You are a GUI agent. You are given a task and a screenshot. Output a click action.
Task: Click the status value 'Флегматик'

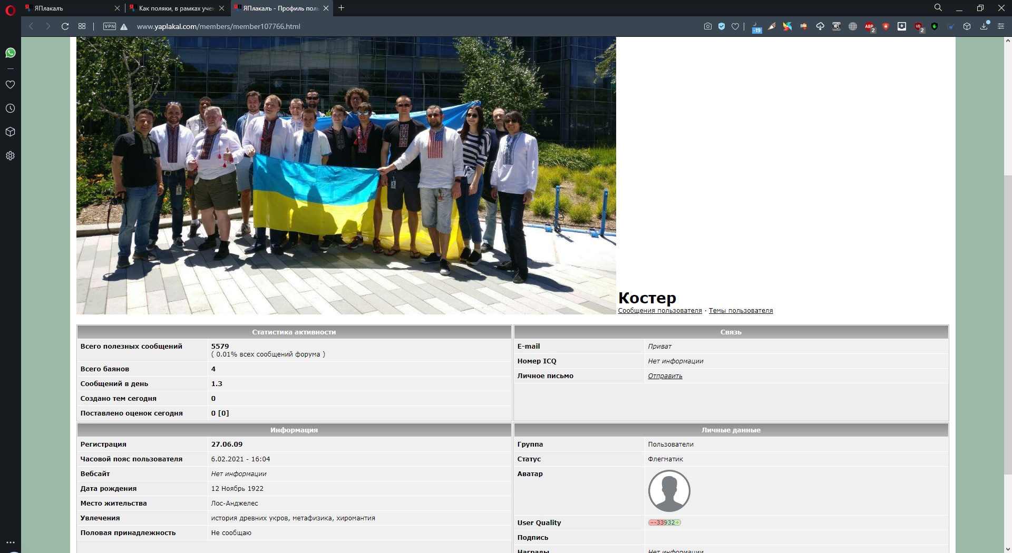[666, 459]
